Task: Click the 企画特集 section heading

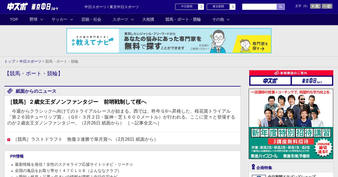Action: click(264, 168)
